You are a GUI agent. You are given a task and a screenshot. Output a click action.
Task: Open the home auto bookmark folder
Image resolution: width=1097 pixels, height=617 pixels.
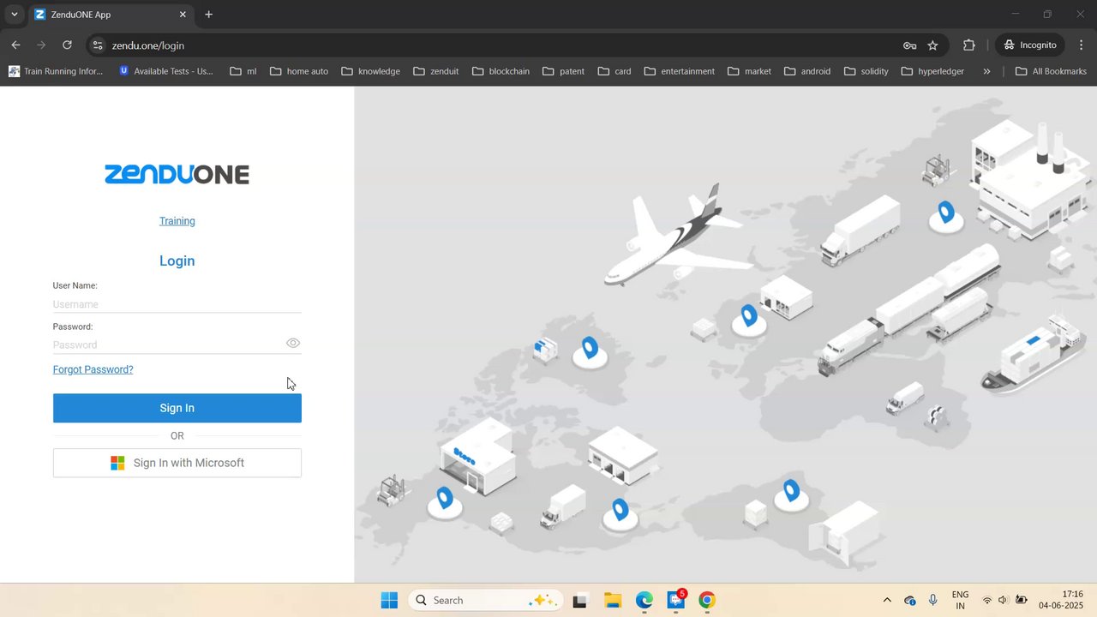tap(299, 71)
